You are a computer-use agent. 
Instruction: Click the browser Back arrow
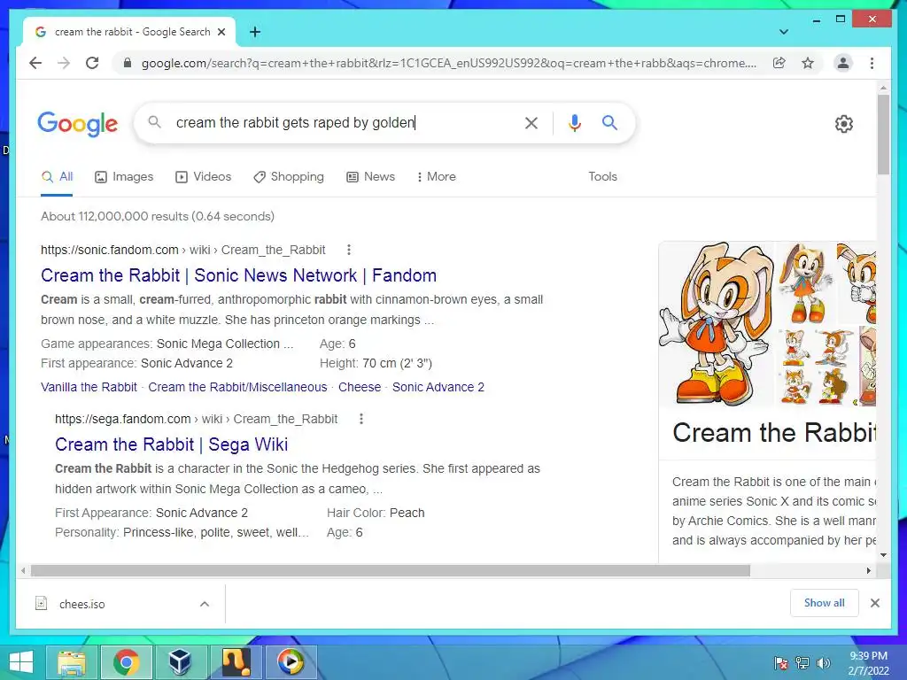coord(35,63)
